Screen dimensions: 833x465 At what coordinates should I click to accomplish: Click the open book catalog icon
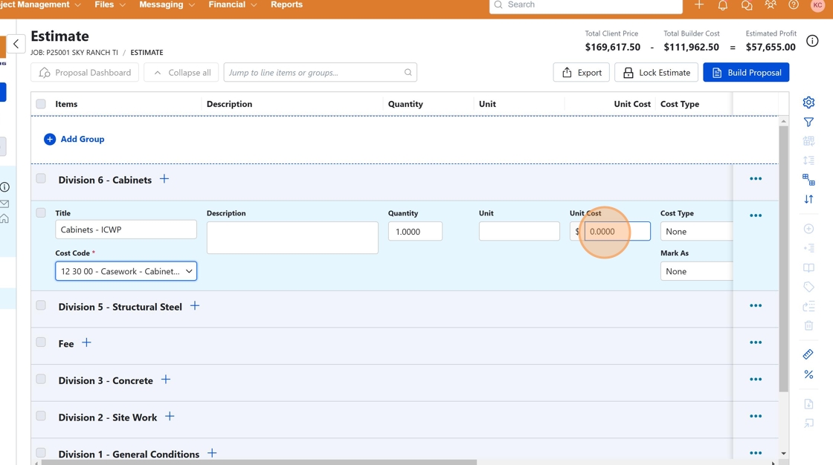[x=808, y=268]
